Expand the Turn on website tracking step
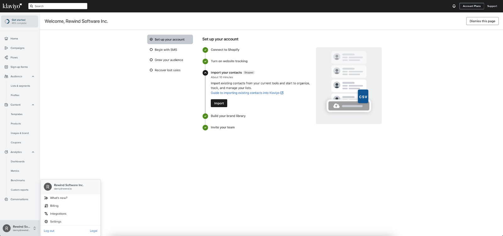The height and width of the screenshot is (236, 503). click(x=229, y=61)
